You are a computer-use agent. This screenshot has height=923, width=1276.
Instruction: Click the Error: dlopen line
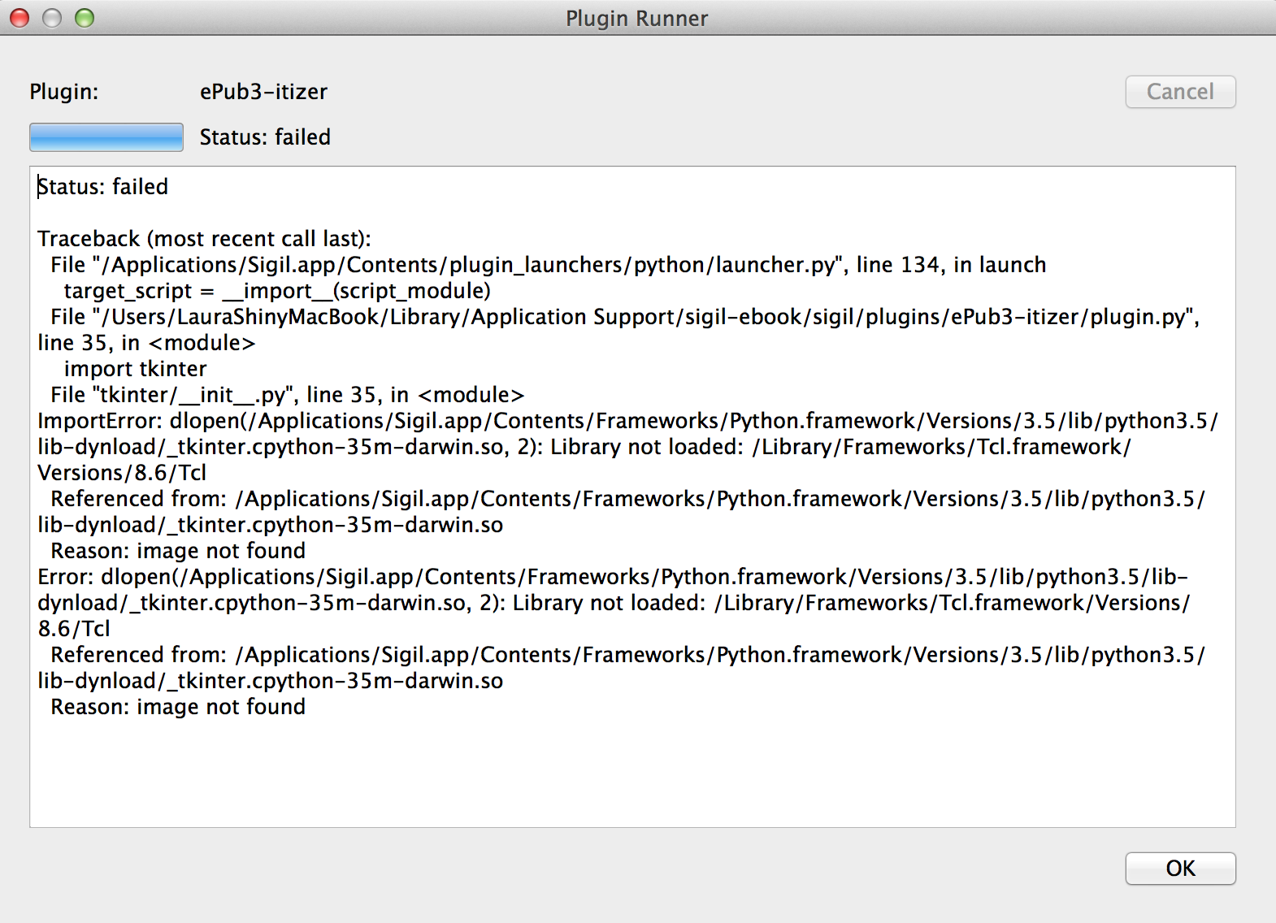point(612,577)
